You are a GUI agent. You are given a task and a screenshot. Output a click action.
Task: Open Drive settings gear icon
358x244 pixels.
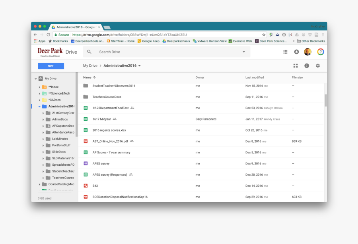318,66
